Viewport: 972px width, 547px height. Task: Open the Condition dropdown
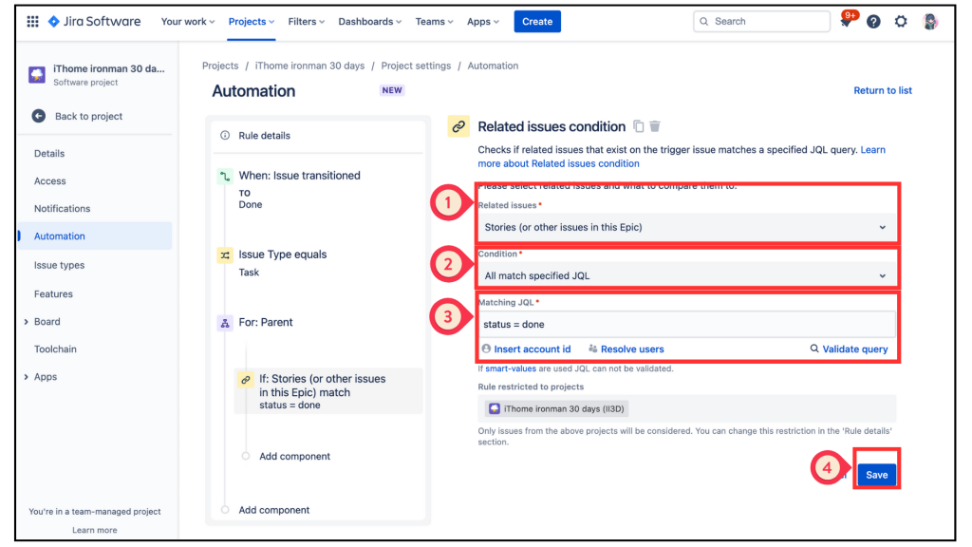tap(686, 276)
